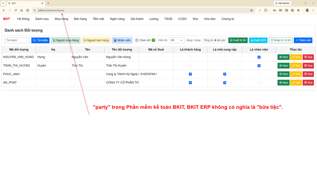This screenshot has height=170, width=317.
Task: Import data with Nhập từ XLSX
Action: click(280, 40)
